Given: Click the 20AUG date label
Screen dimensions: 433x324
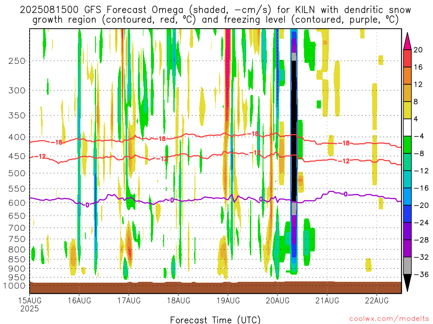Looking at the screenshot, I should (277, 300).
